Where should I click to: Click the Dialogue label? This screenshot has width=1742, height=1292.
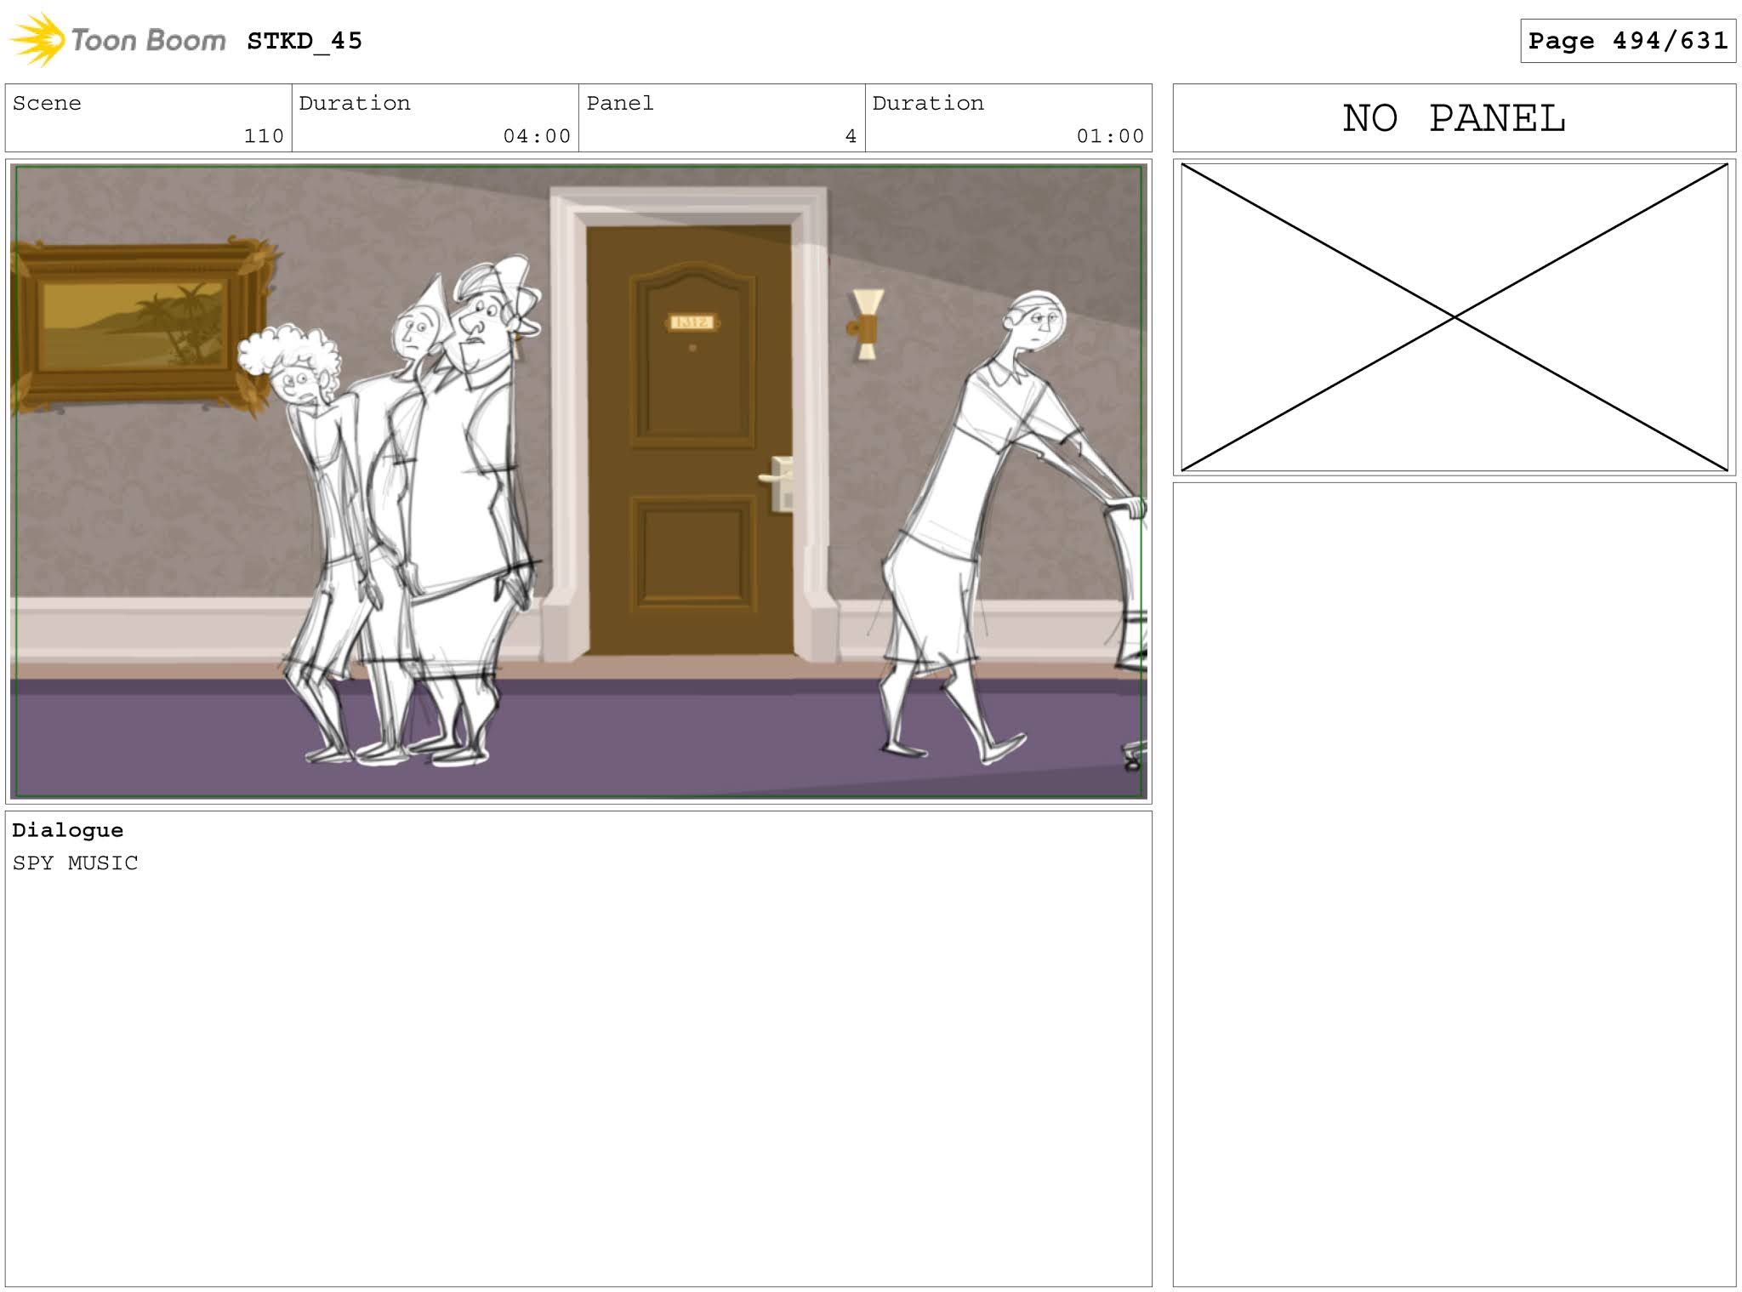pyautogui.click(x=68, y=830)
